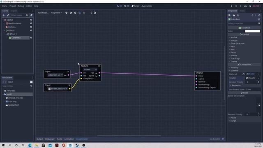
Task: Toggle alpha port preview on Texture node
Action: coord(96,76)
